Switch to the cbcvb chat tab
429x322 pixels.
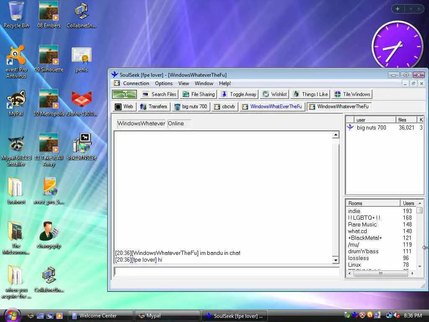[225, 106]
